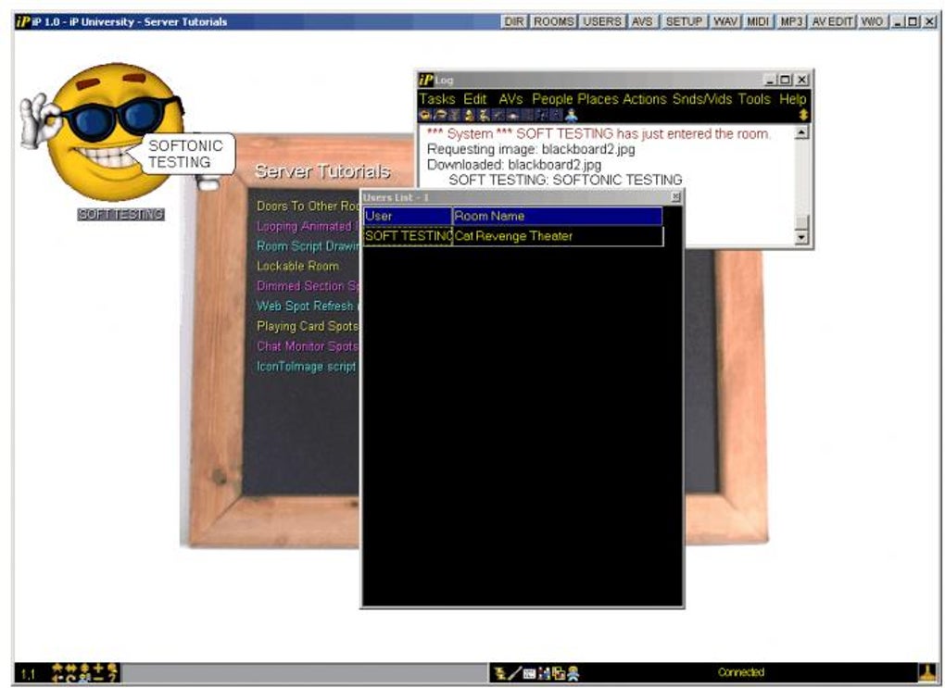Image resolution: width=945 pixels, height=688 pixels.
Task: Toggle the bell icon at bottom right corner
Action: pos(929,671)
